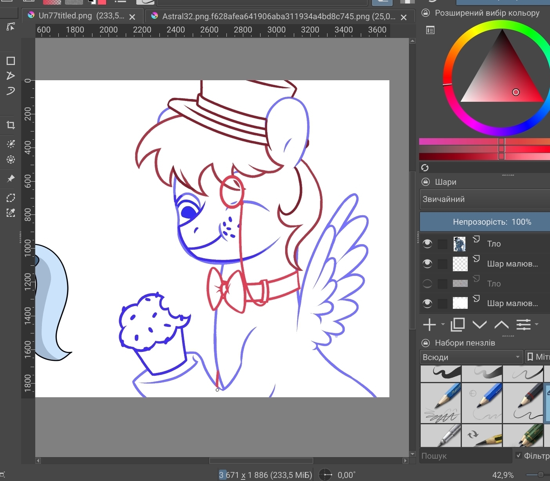Add a new layer with plus button
Image resolution: width=550 pixels, height=481 pixels.
[x=429, y=324]
